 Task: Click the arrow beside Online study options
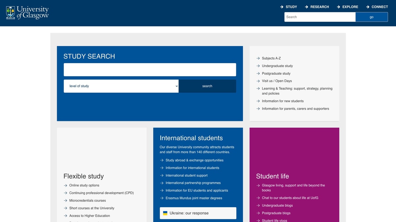coord(65,185)
